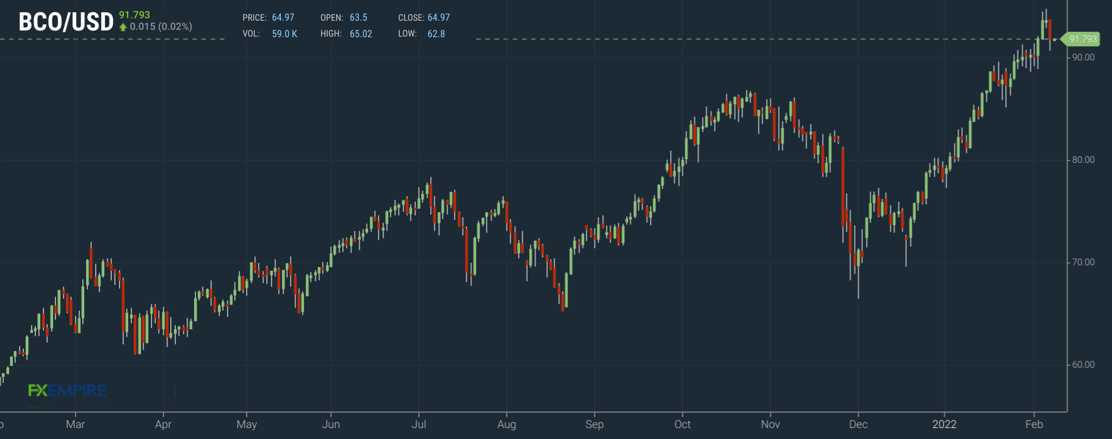
Task: Select the 2022 label on the time axis
Action: click(x=944, y=424)
